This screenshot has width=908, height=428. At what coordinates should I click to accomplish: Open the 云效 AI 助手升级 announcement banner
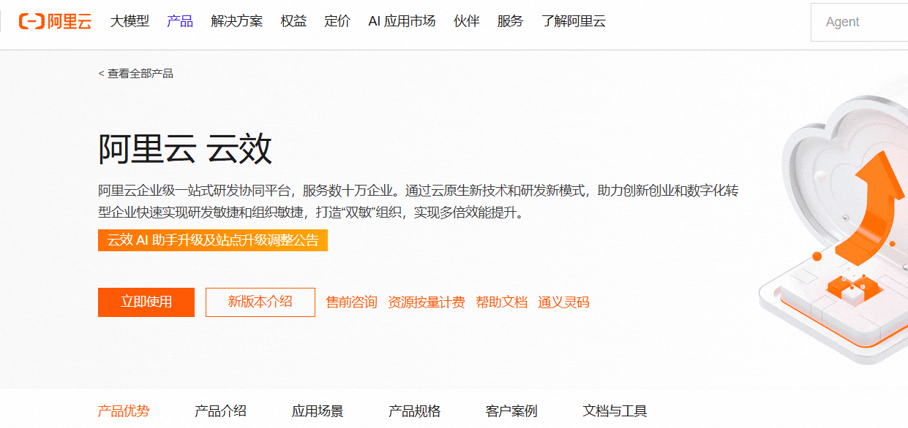[213, 240]
